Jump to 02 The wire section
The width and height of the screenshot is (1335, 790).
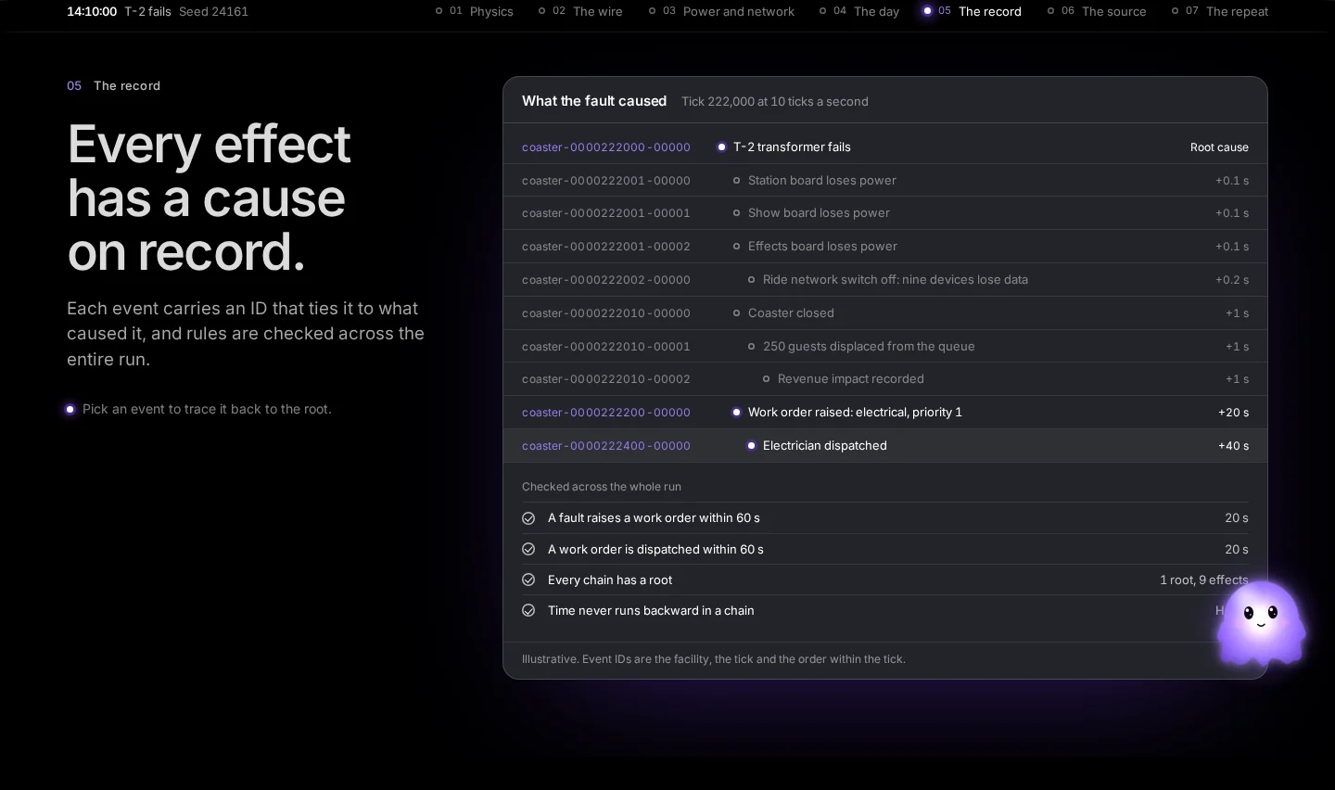click(580, 11)
